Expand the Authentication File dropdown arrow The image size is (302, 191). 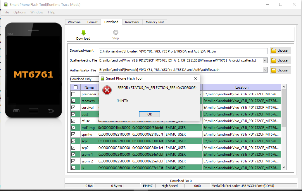pos(265,70)
